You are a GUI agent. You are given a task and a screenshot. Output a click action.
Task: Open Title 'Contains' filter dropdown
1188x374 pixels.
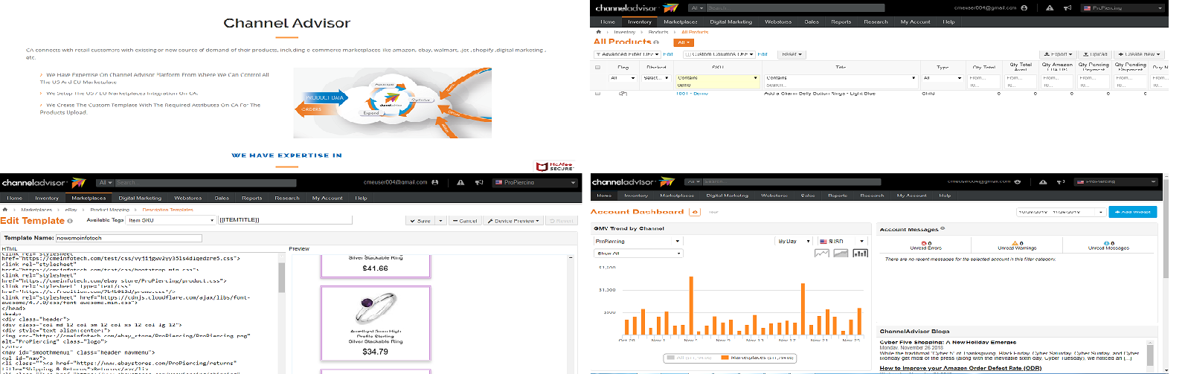tap(841, 78)
